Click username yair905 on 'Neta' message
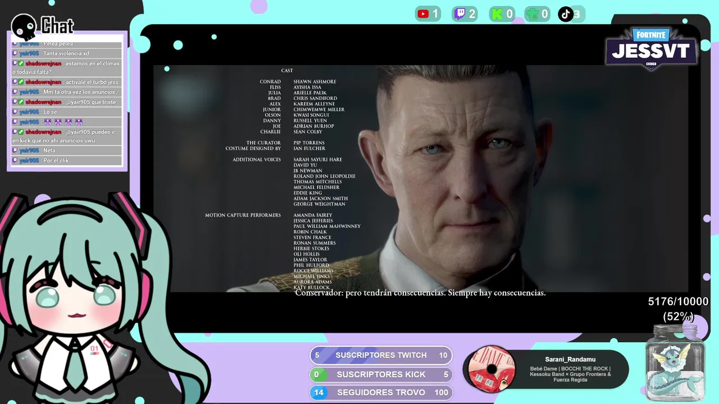 29,150
